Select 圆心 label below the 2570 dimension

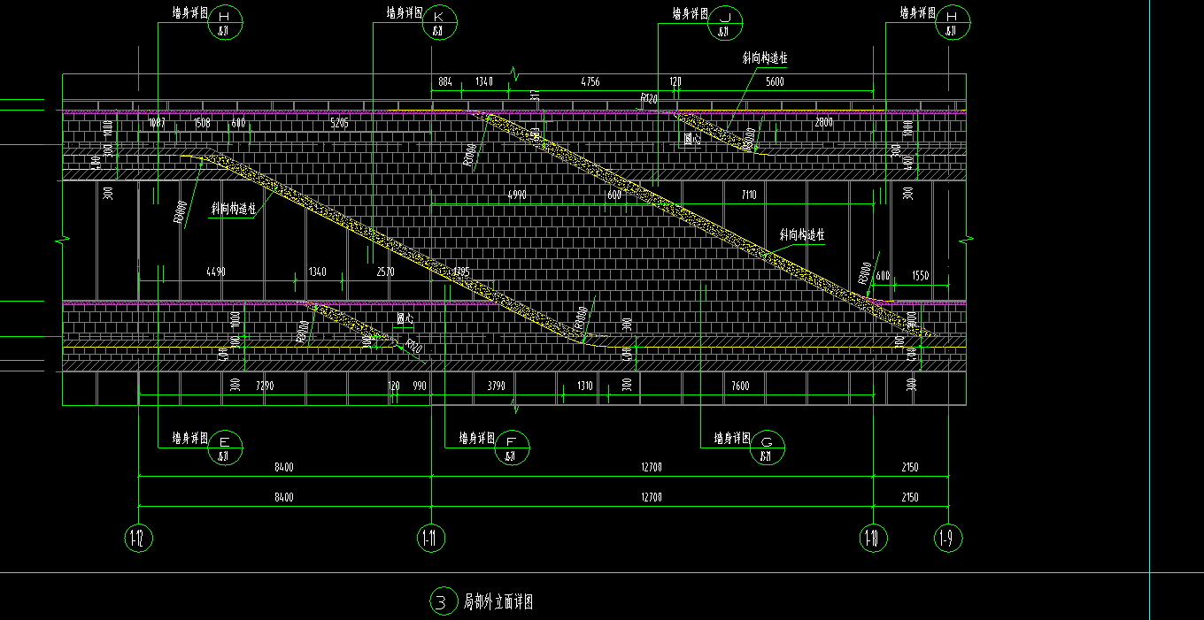point(405,318)
